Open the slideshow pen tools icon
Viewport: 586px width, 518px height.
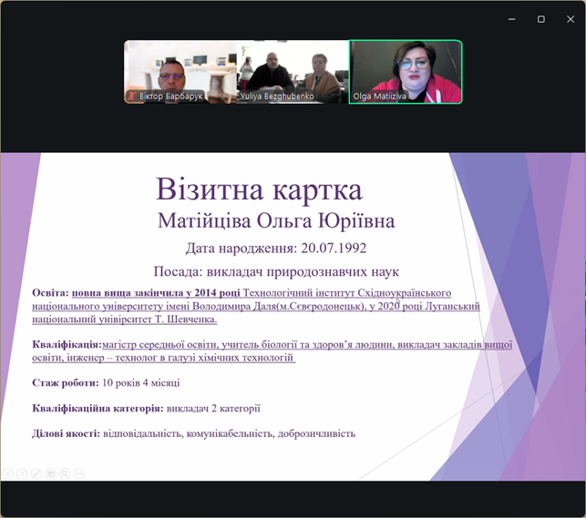click(36, 473)
